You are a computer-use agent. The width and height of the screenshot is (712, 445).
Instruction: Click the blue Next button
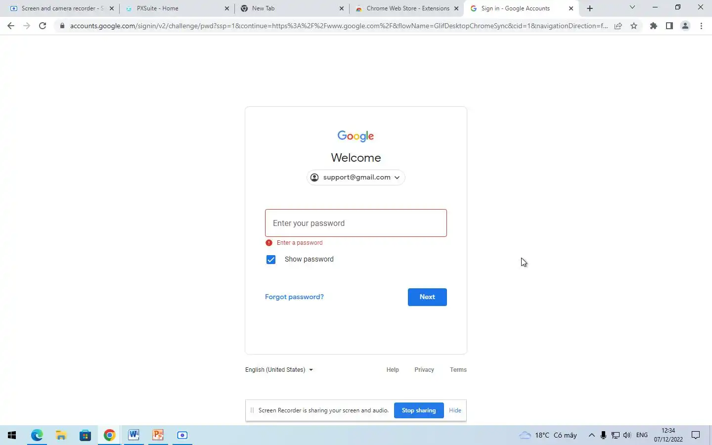[427, 297]
